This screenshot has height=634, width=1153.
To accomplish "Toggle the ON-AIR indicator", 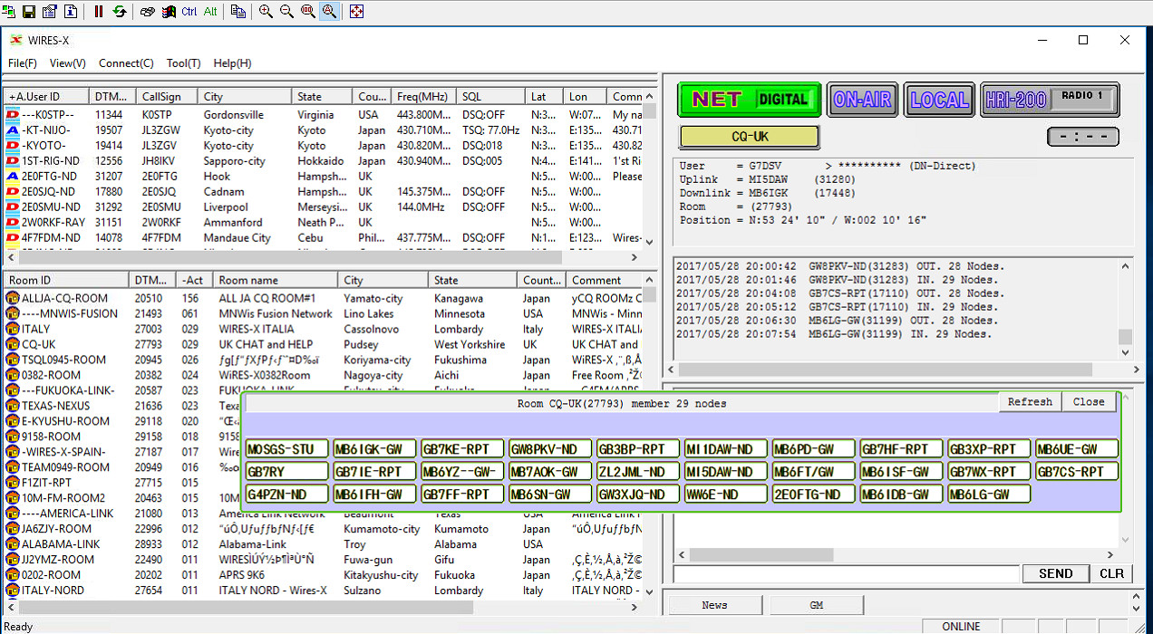I will pos(862,100).
